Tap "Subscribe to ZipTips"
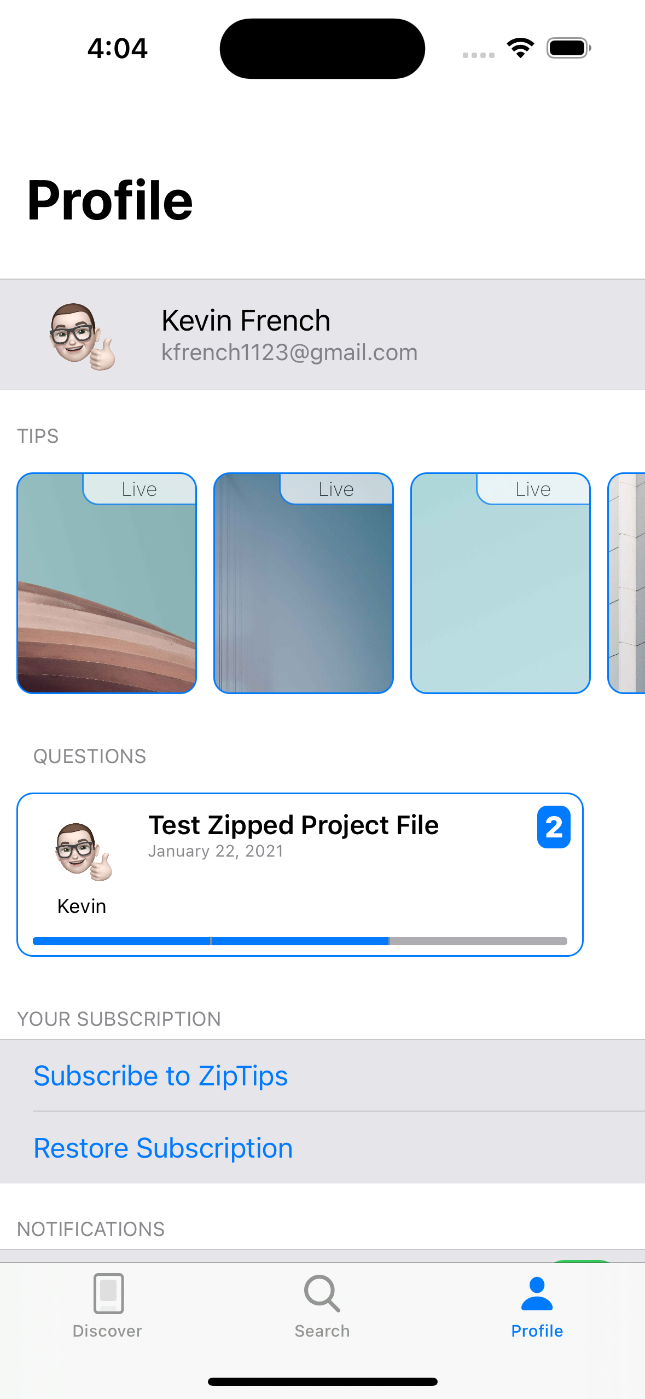Viewport: 645px width, 1399px height. [160, 1076]
